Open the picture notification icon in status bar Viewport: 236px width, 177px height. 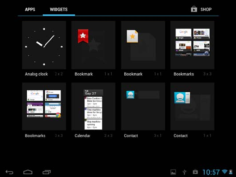click(173, 172)
